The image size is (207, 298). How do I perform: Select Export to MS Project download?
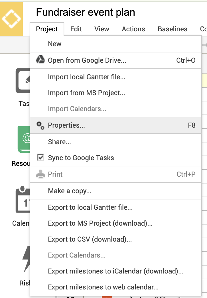116,223
